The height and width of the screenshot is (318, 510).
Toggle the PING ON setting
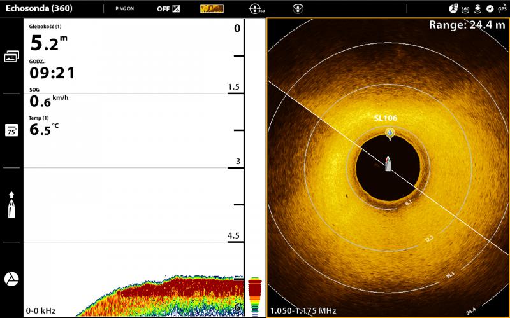[124, 9]
